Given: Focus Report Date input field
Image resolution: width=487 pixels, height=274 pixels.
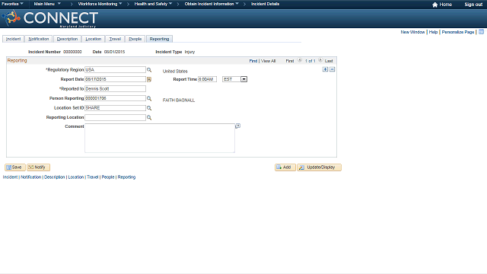Looking at the screenshot, I should [115, 79].
